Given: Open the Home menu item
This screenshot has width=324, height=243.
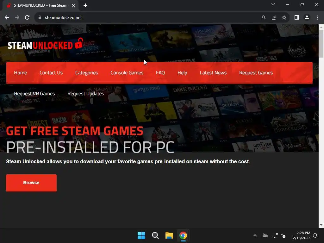Looking at the screenshot, I should click(21, 73).
